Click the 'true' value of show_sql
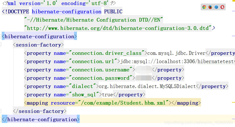 point(107,95)
